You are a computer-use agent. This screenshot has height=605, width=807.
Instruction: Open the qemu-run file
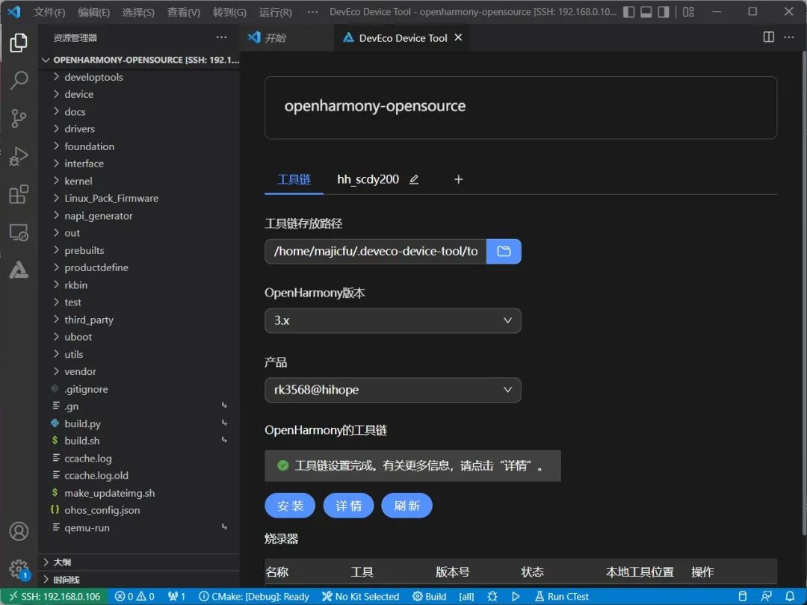coord(87,527)
